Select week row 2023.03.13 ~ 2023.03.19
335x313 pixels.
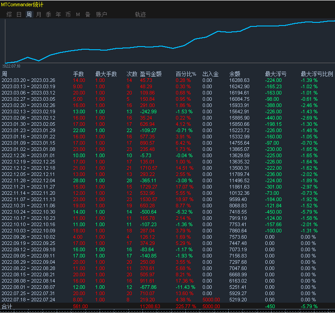point(167,86)
